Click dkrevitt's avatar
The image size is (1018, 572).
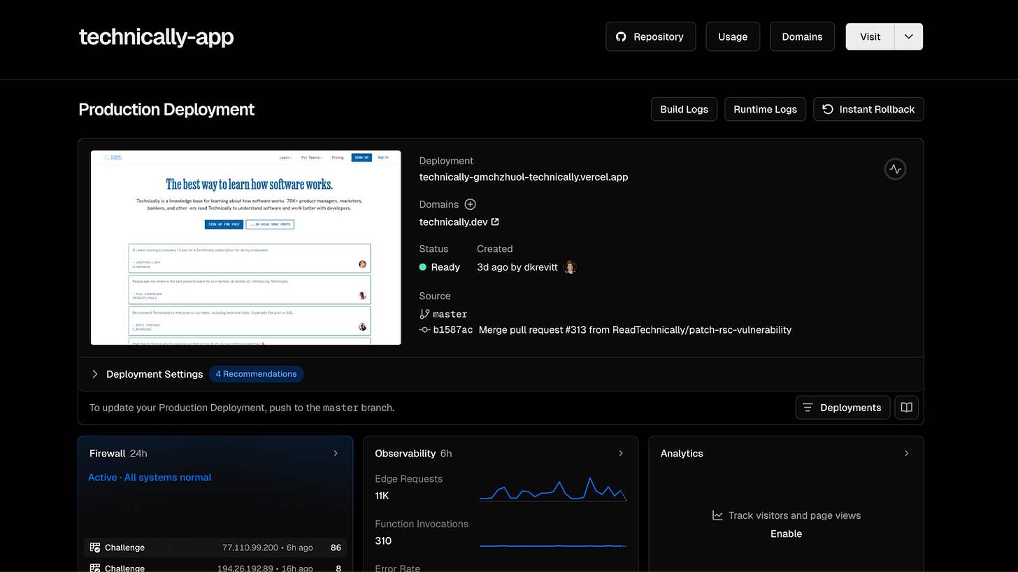[570, 267]
